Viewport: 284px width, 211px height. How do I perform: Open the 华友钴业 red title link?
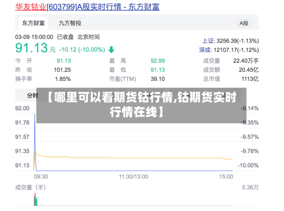pos(31,7)
